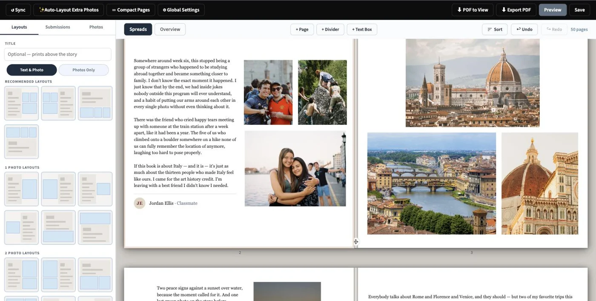Screen dimensions: 596x301
Task: Pick recommended layout: three photos top, text below
Action: 21,141
